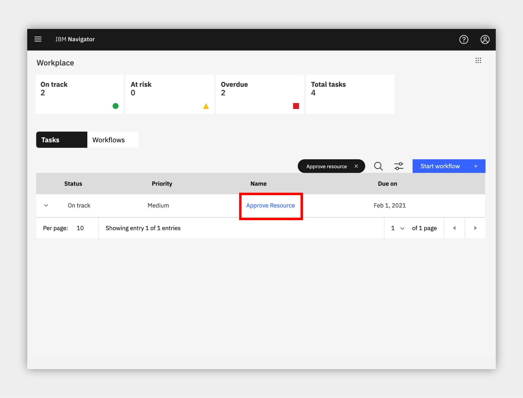Click the search magnifier icon
The height and width of the screenshot is (398, 523).
point(378,166)
